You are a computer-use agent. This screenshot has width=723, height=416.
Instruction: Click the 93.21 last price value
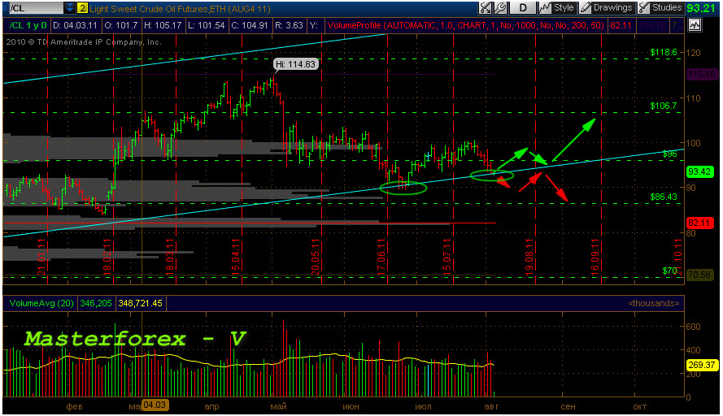tap(701, 8)
